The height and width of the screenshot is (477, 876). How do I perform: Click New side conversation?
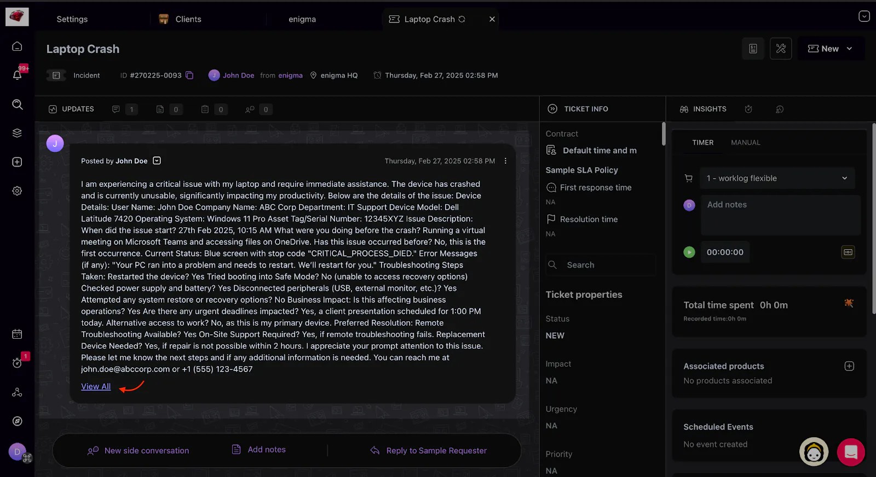click(x=139, y=451)
